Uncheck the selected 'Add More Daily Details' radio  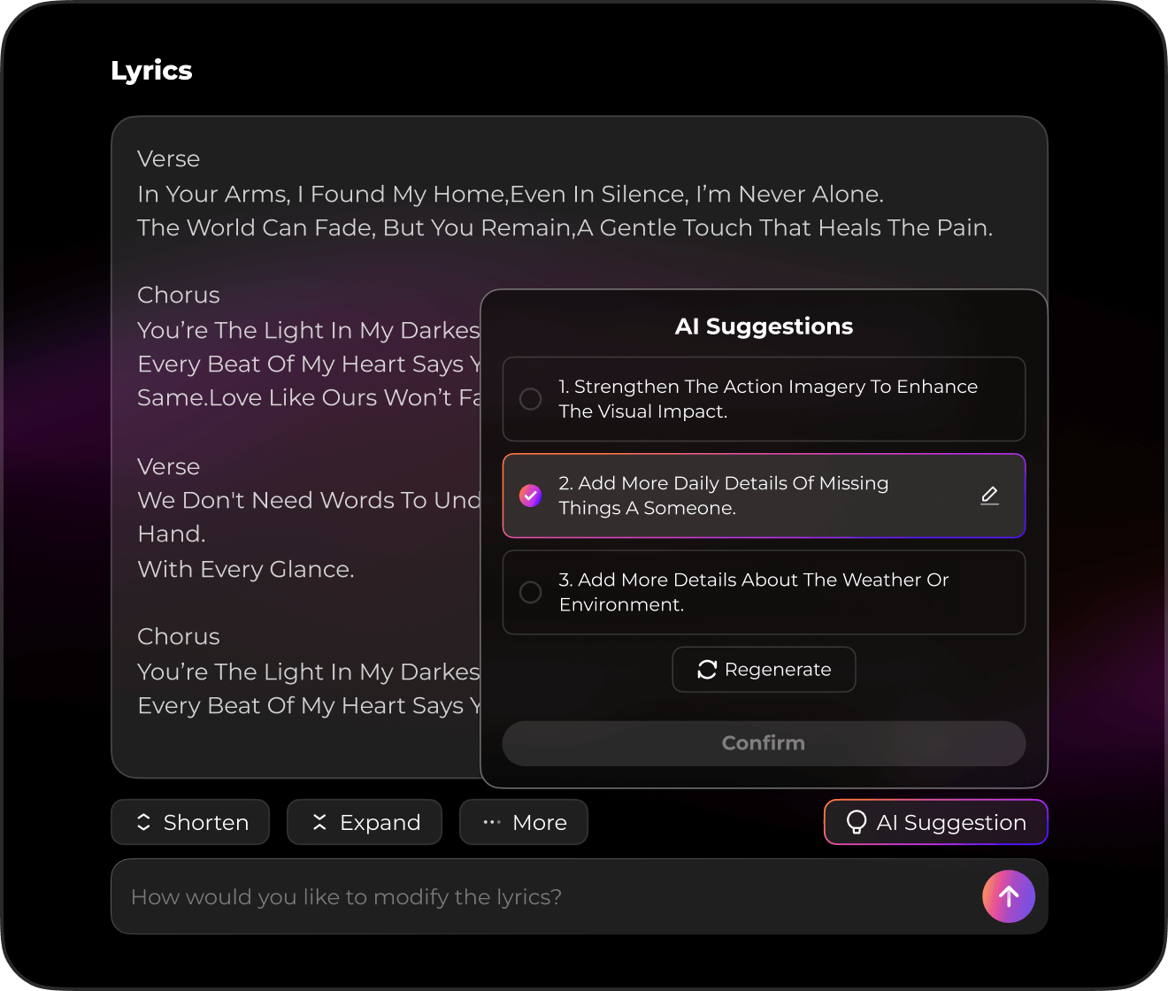click(x=531, y=495)
